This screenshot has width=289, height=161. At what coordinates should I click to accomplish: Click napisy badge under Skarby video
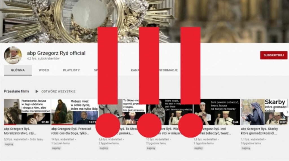[x=246, y=148]
